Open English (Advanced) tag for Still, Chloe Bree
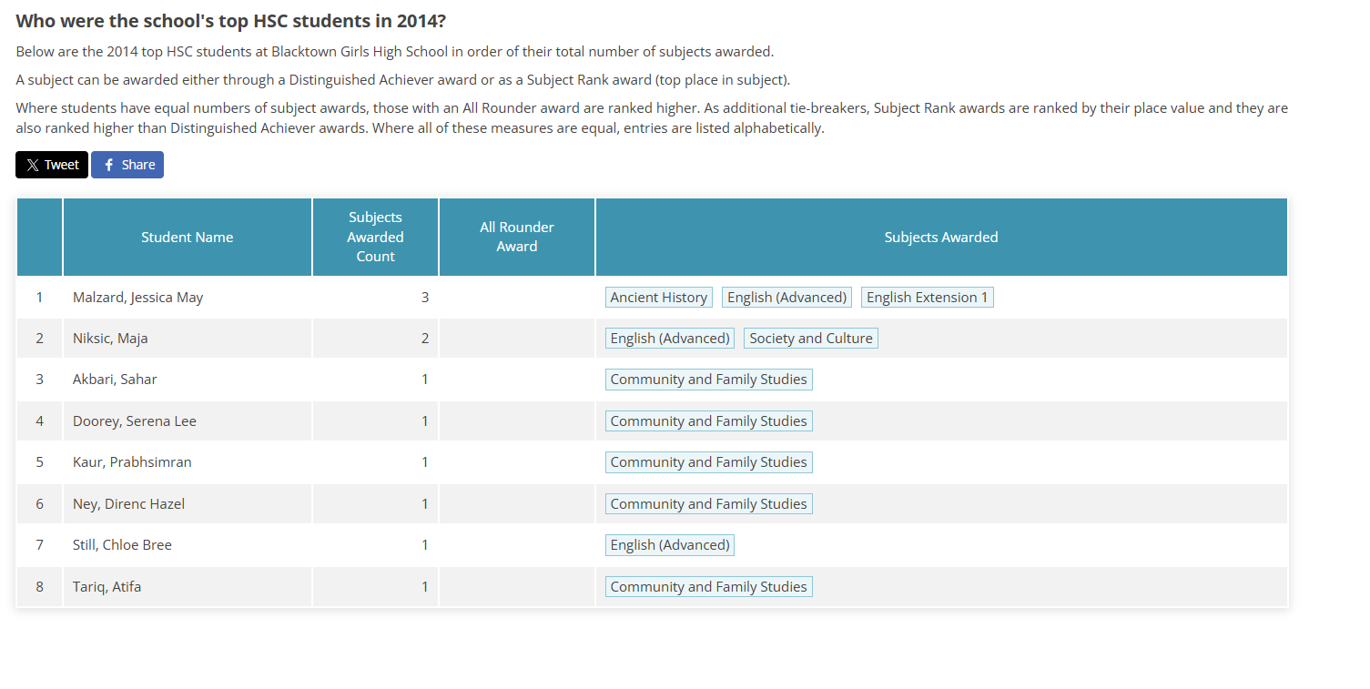This screenshot has height=689, width=1370. point(670,545)
